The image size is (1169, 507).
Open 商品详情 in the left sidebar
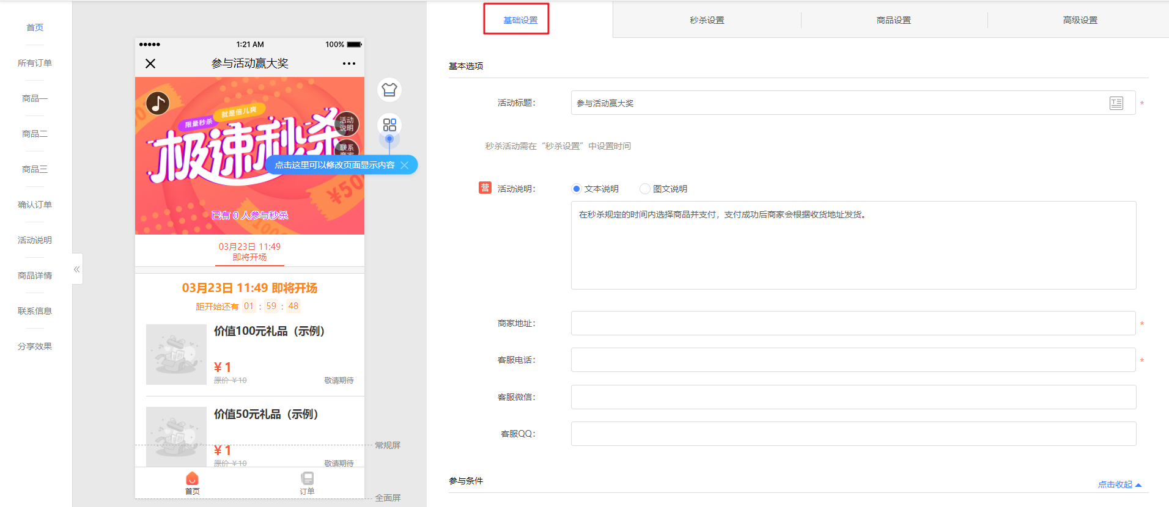pos(35,275)
